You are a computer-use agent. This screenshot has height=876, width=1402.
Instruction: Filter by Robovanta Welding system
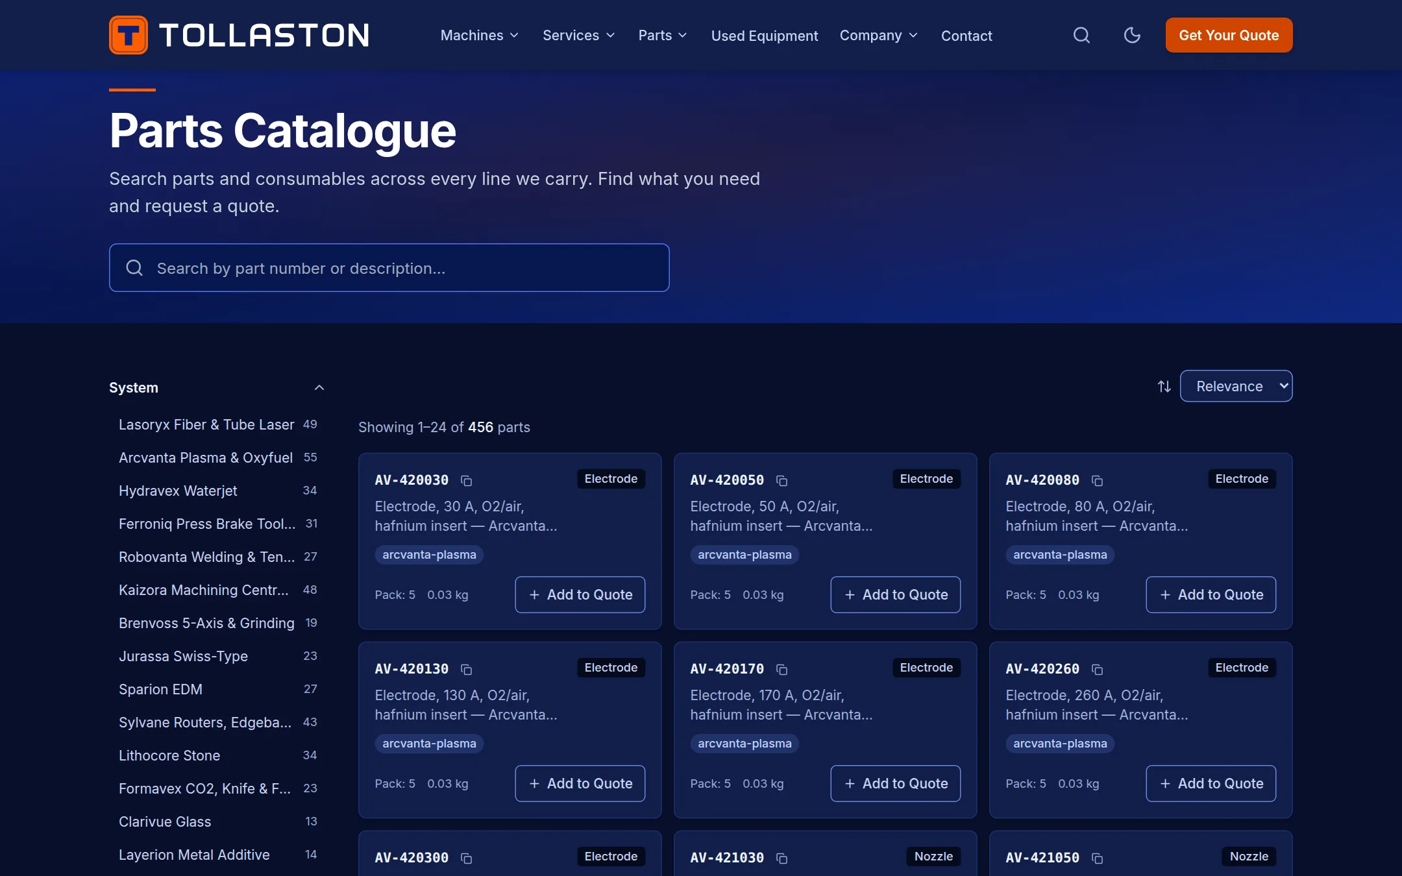(218, 557)
